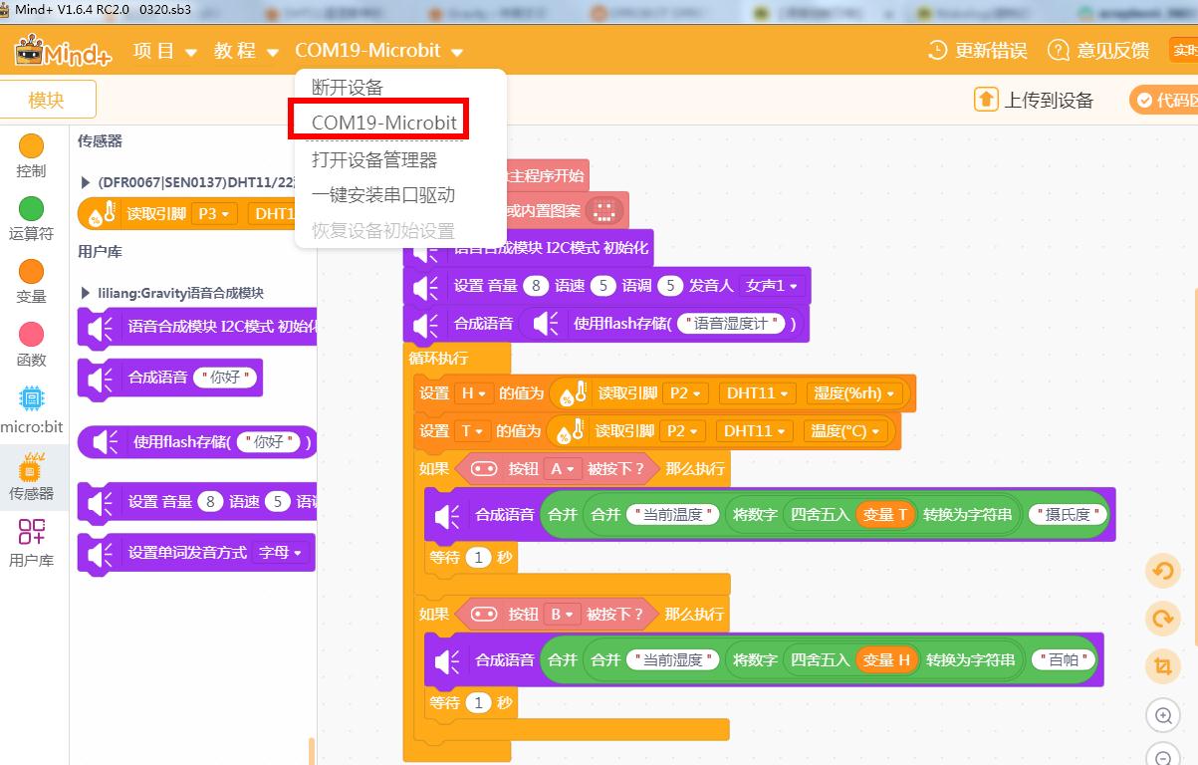Open button B dropdown in condition
This screenshot has width=1198, height=765.
tap(562, 614)
